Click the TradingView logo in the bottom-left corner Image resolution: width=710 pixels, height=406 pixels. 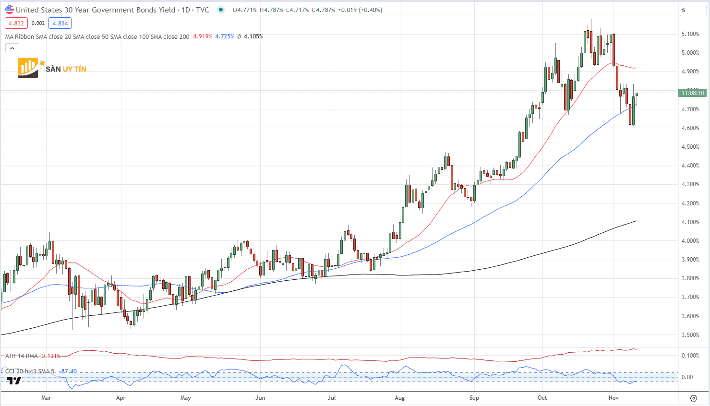click(14, 381)
